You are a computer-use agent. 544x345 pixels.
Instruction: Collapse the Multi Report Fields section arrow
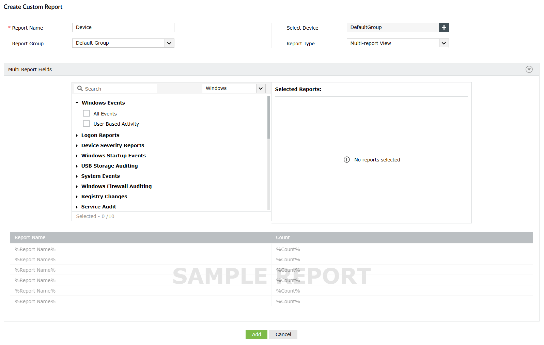click(x=529, y=69)
